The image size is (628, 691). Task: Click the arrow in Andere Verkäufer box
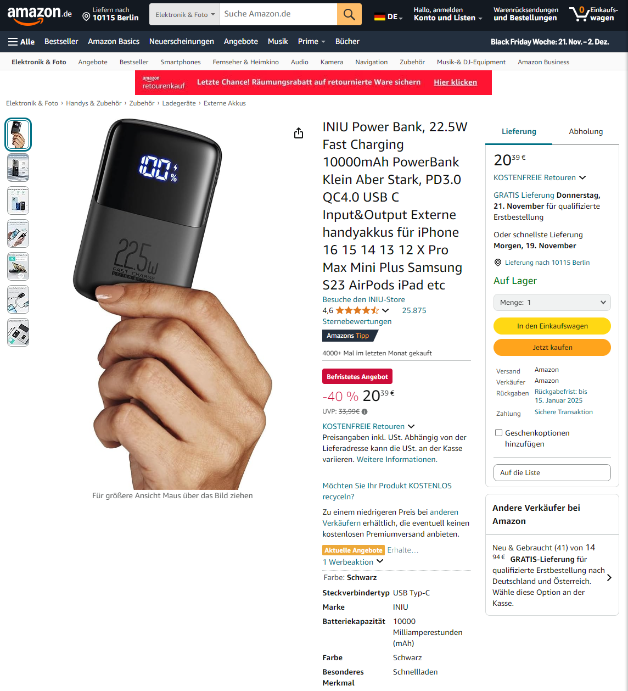coord(609,577)
